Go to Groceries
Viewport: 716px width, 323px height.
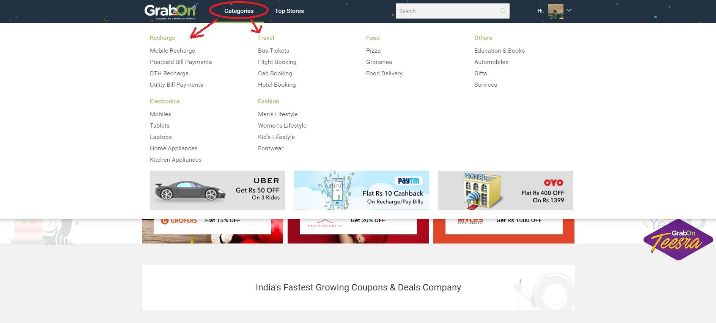(379, 62)
